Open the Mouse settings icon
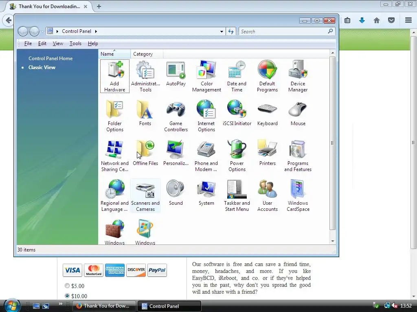Screen dimensions: 417x312 [x=298, y=113]
